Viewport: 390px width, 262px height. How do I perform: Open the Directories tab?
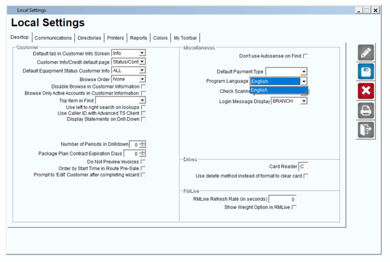[89, 38]
